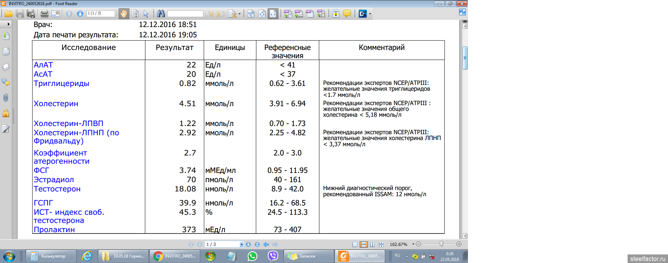Click the blank PDF page icon
The height and width of the screenshot is (263, 668).
point(310,14)
